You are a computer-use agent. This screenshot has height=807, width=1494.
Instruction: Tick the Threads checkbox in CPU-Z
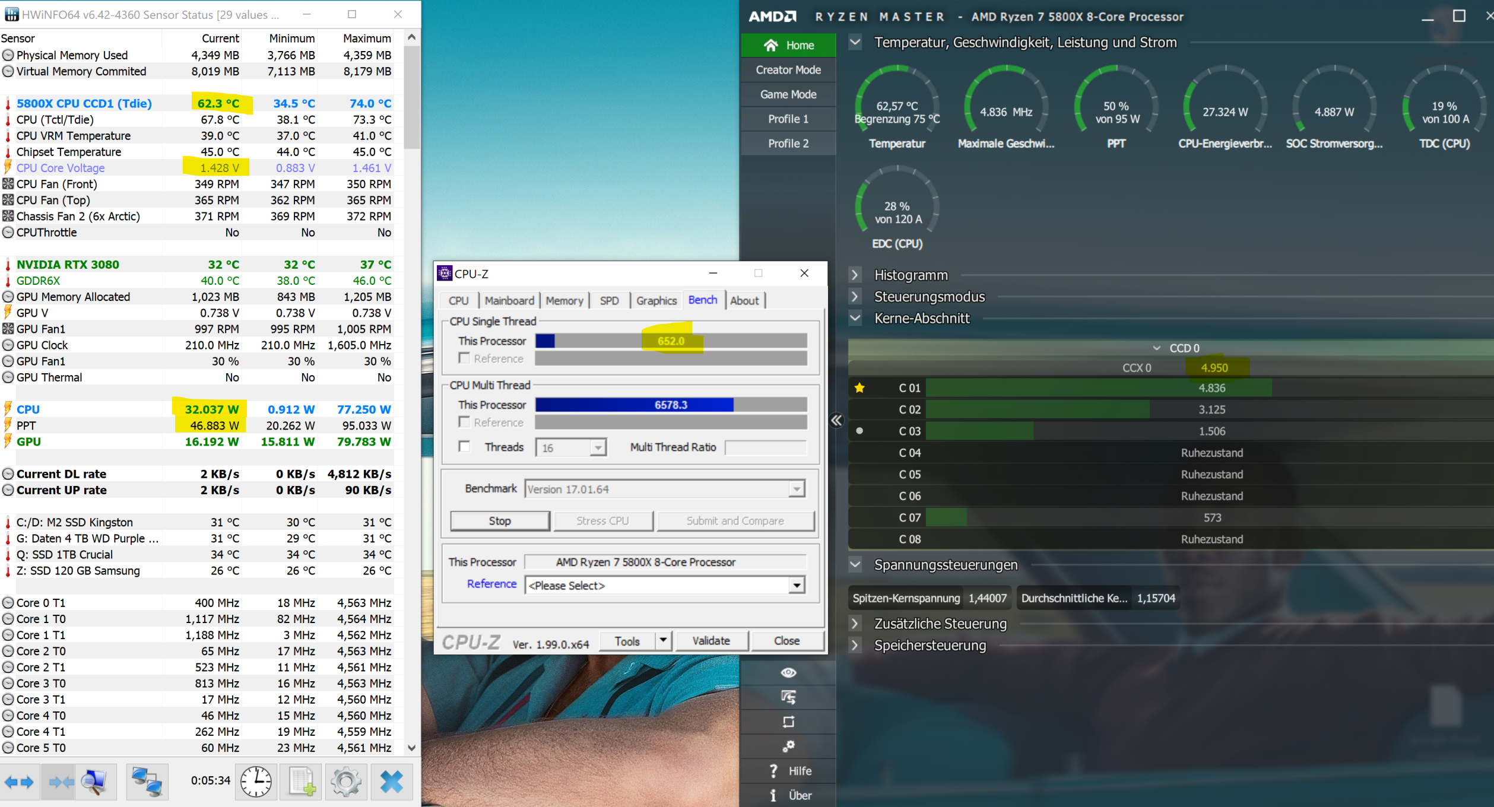(464, 446)
